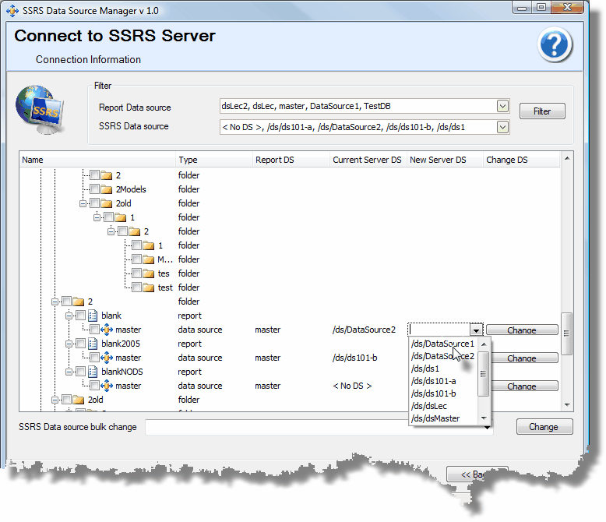Click the Report DS column header
The image size is (606, 522).
click(x=291, y=160)
